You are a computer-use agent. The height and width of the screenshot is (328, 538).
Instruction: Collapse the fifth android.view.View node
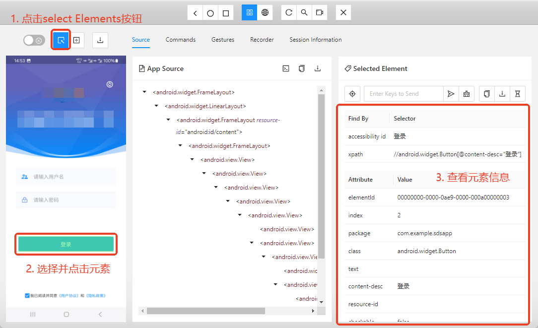click(240, 215)
